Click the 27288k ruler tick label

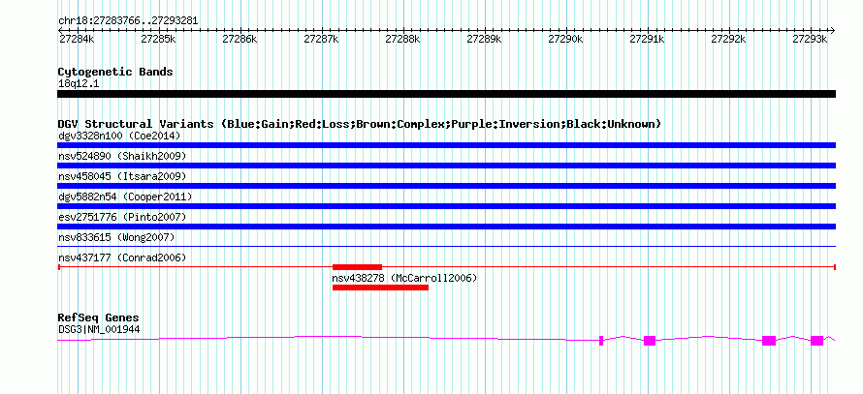pyautogui.click(x=402, y=39)
